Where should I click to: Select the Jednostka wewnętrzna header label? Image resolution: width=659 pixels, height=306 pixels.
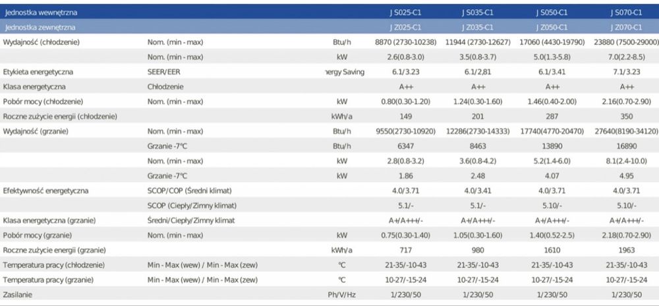tap(35, 13)
